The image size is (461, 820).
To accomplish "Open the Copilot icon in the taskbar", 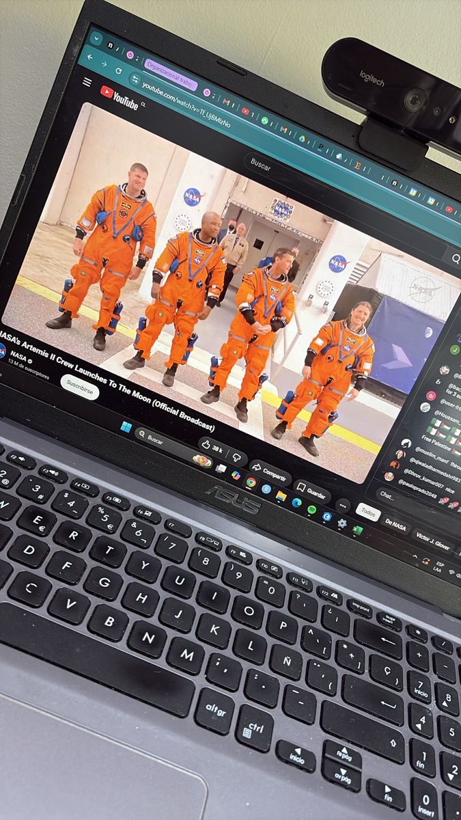I will 236,475.
